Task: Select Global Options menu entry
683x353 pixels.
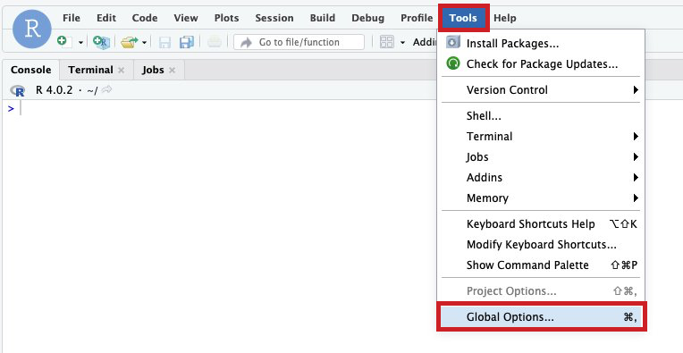Action: (541, 317)
